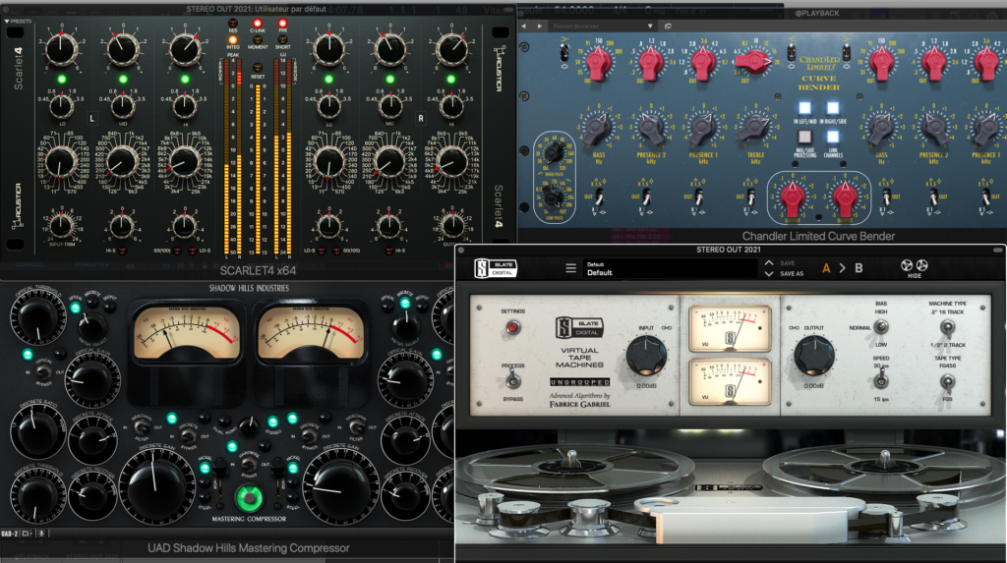Screen dimensions: 1007x563
Task: Click the UNGROUPED label on tape machine
Action: point(580,382)
